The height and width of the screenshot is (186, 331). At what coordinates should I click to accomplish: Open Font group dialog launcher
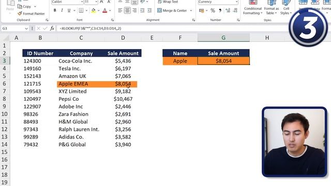(112, 20)
